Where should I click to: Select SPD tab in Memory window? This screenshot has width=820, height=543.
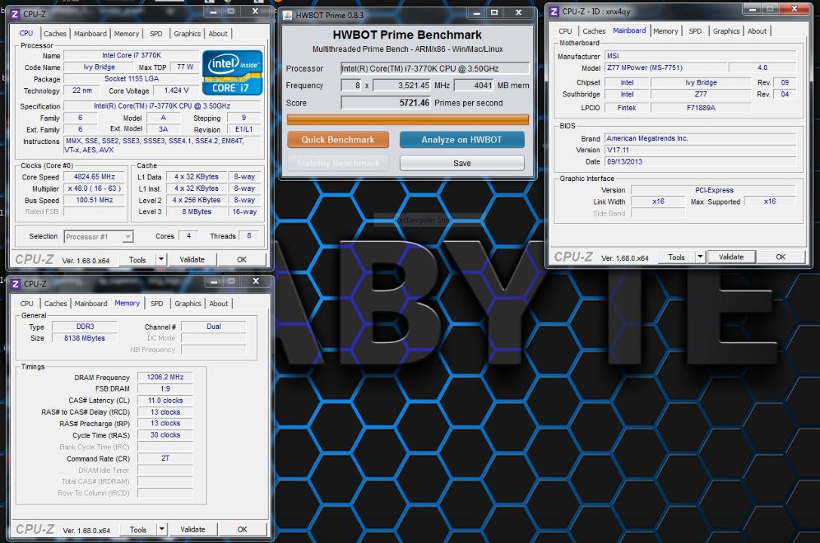pos(156,303)
